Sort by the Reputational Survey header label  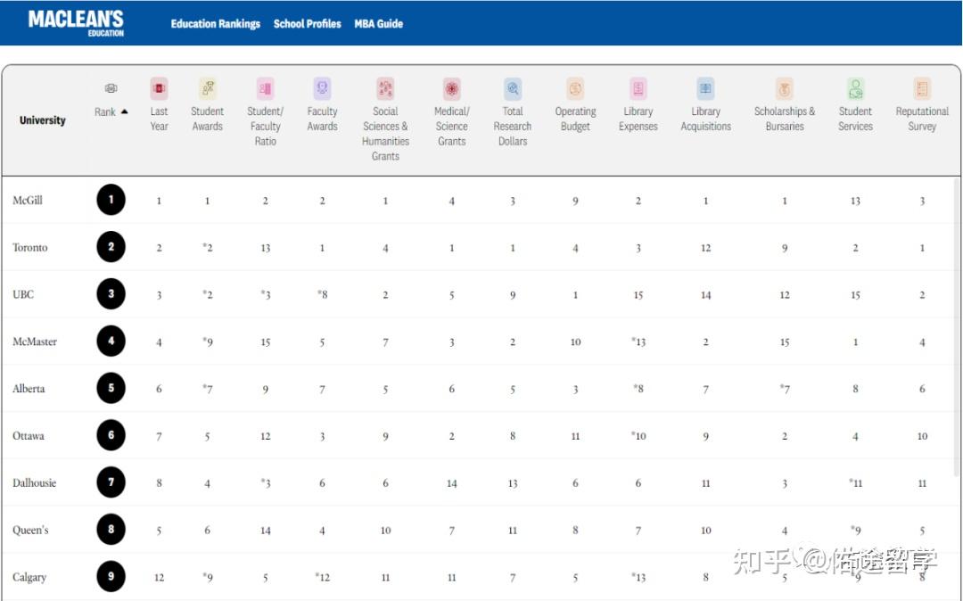(922, 119)
